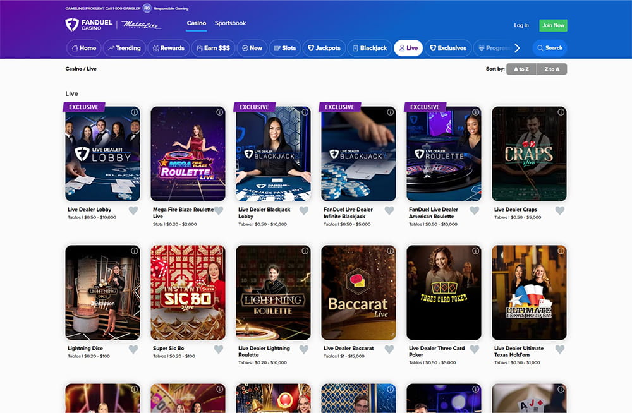Screen dimensions: 632x413
Task: Click the FanDuel Casino logo
Action: 89,25
